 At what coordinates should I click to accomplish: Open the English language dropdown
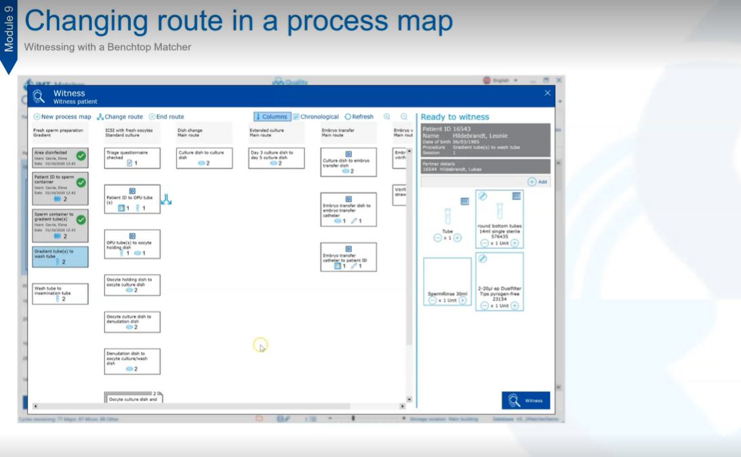(501, 80)
